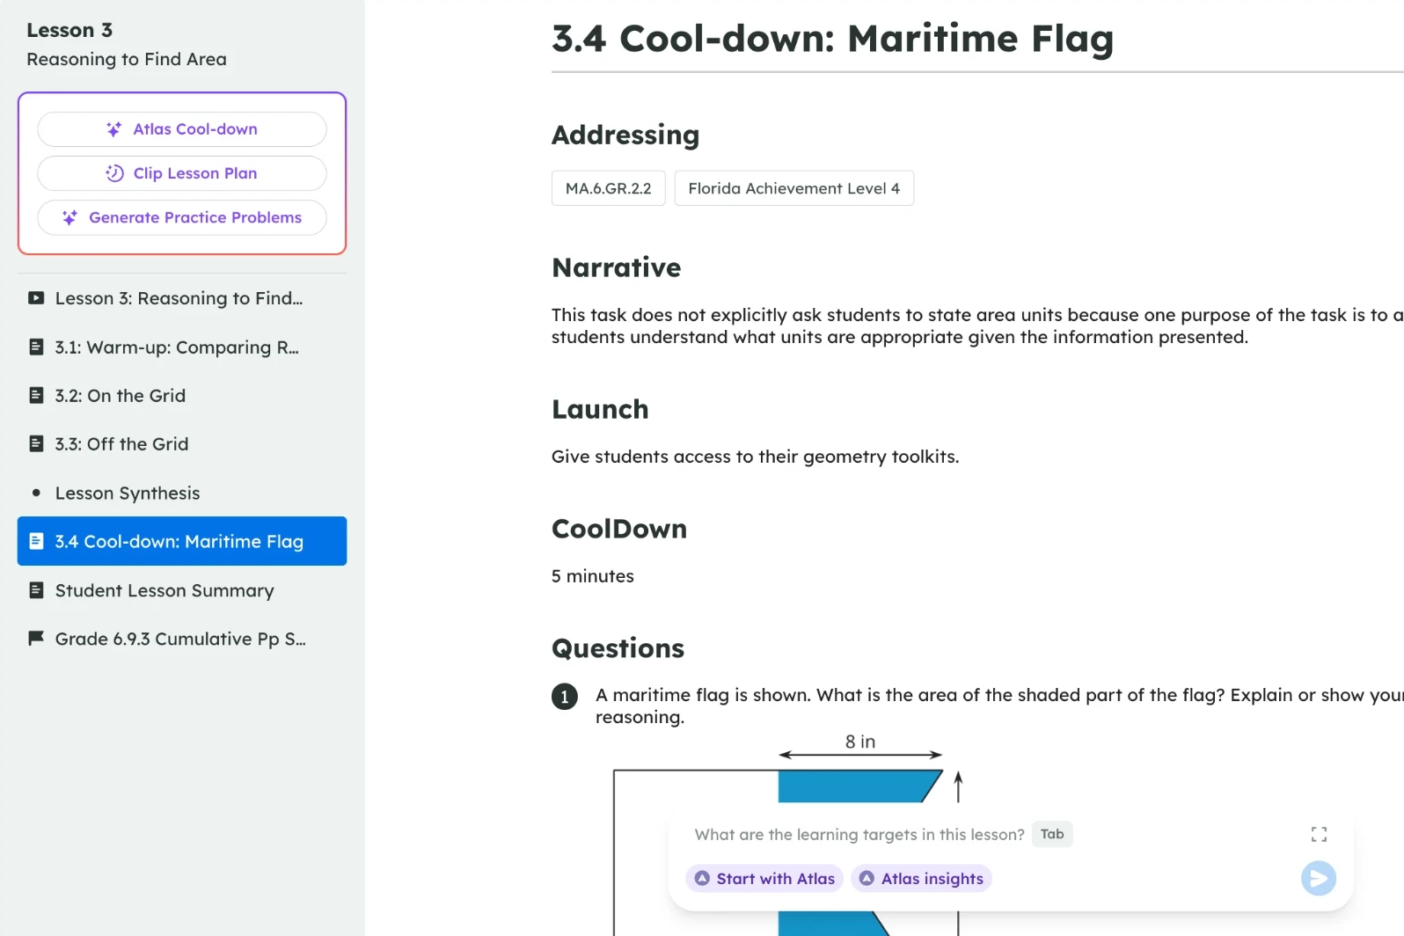1404x936 pixels.
Task: Open Lesson 3: Reasoning to Find sidebar item
Action: tap(182, 298)
